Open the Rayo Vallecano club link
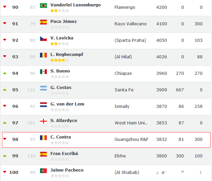The height and width of the screenshot is (181, 212). [130, 24]
